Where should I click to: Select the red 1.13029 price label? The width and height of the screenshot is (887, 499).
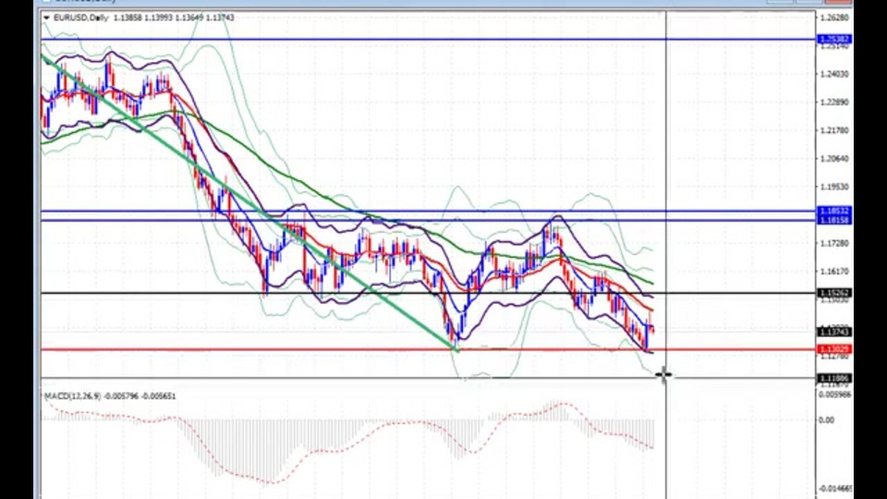(834, 349)
